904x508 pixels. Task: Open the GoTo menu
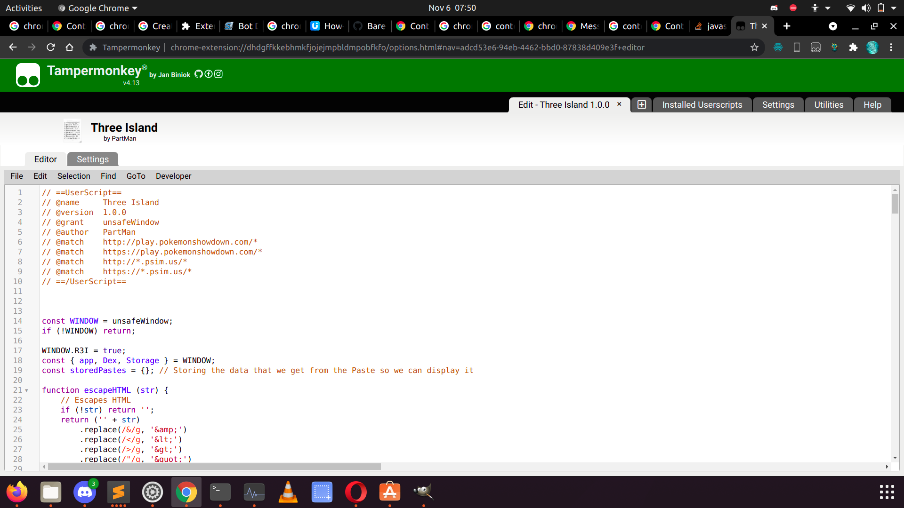coord(136,176)
